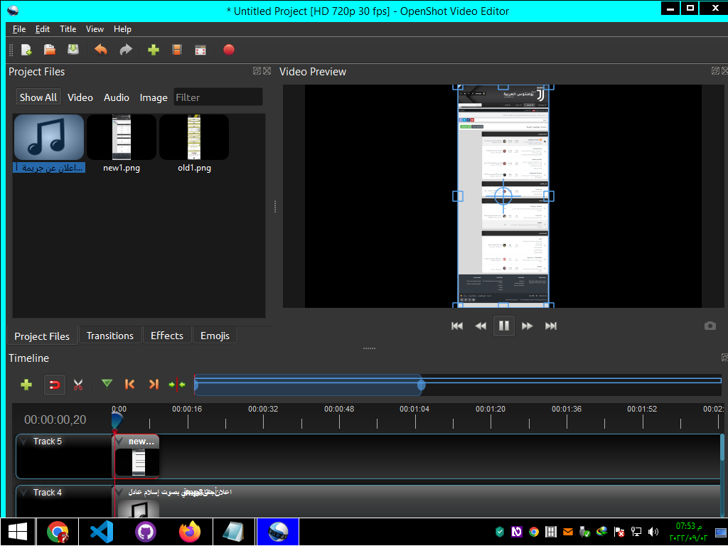Jump to the end of the preview
The height and width of the screenshot is (546, 728).
[x=551, y=326]
